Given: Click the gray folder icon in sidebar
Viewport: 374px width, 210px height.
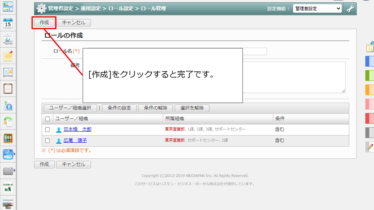Looking at the screenshot, I should pyautogui.click(x=8, y=171).
